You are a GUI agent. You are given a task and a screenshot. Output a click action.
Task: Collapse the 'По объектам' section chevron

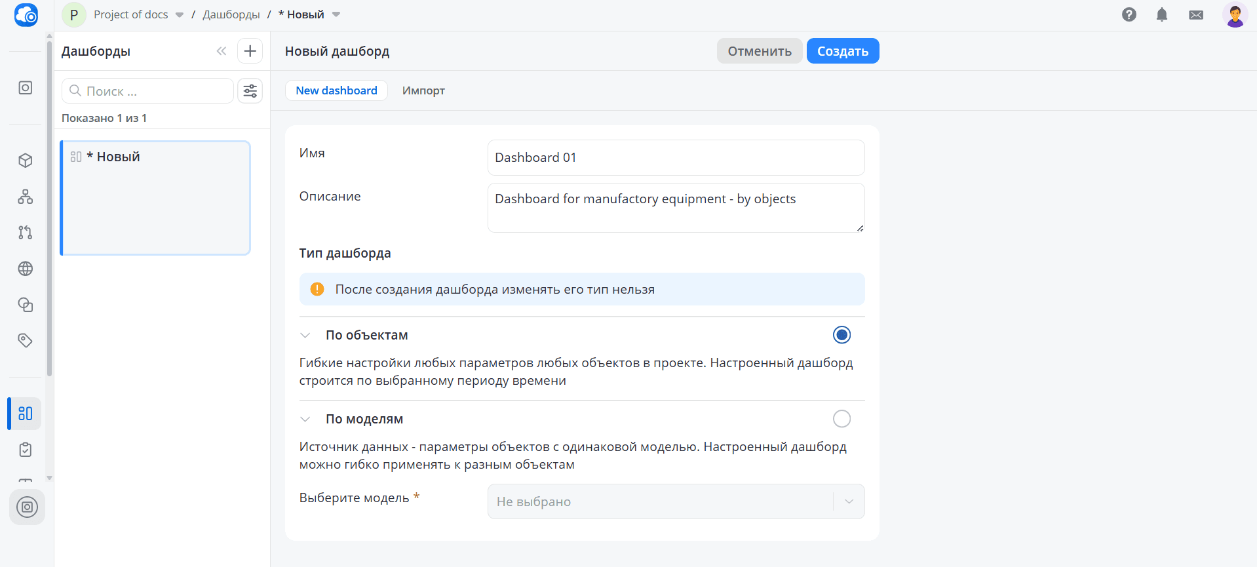click(x=305, y=335)
